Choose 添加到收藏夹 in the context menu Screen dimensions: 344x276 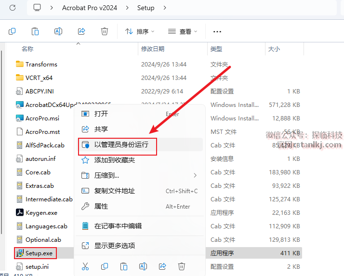click(140, 160)
